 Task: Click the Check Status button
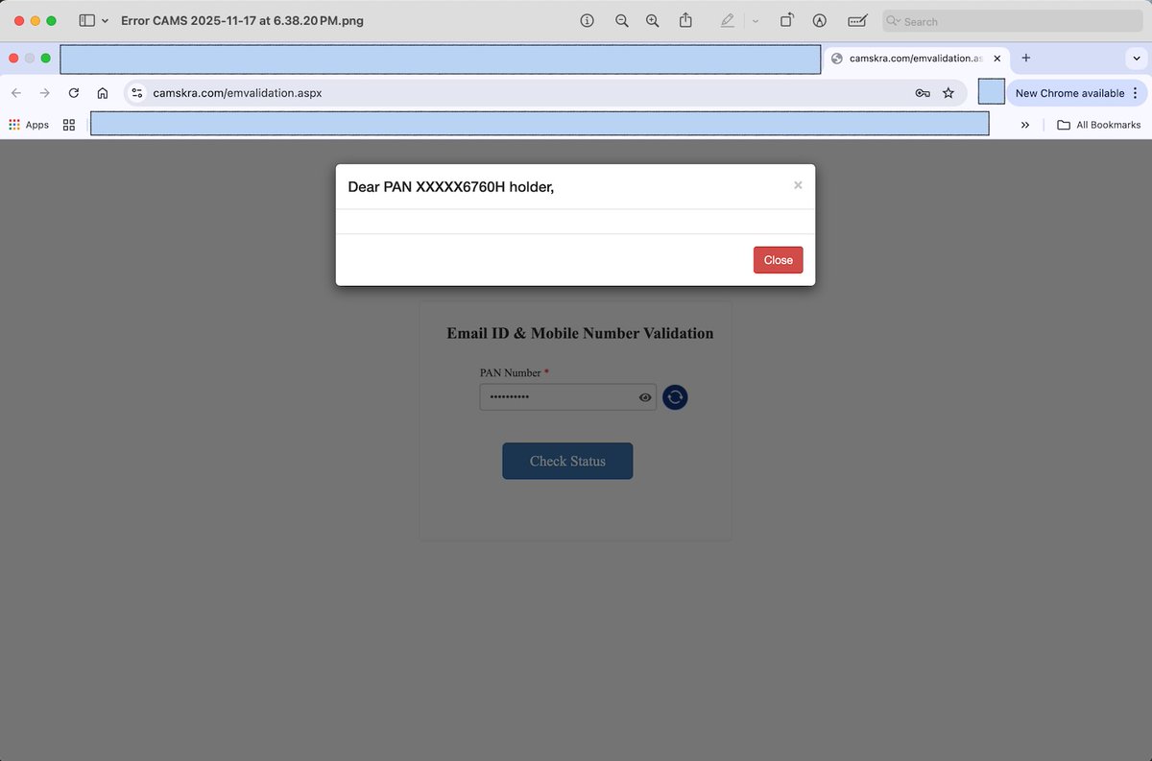[x=567, y=461]
